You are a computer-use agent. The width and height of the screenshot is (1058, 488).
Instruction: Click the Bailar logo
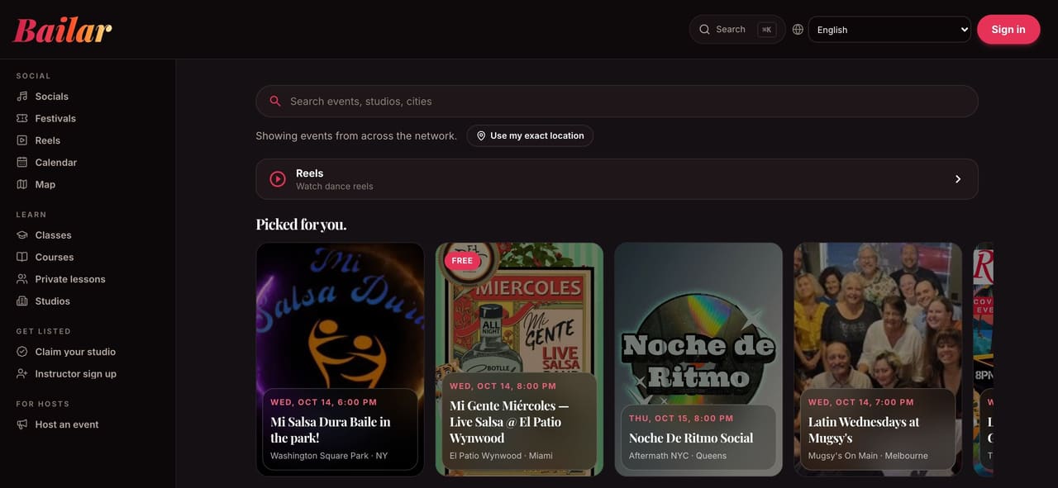click(x=63, y=30)
